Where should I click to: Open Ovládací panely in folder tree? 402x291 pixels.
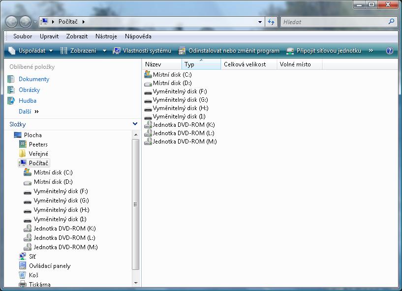click(x=49, y=266)
